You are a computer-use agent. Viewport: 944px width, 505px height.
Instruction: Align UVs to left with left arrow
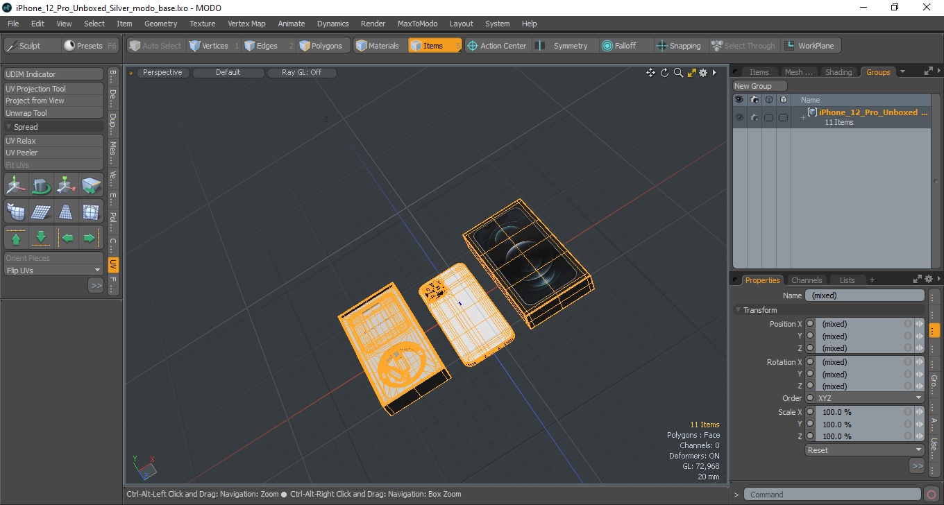(x=66, y=238)
